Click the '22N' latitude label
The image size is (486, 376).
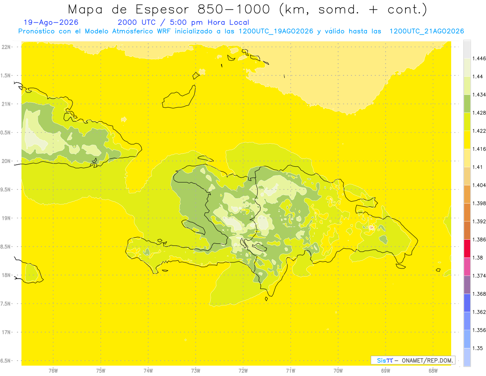coord(7,47)
